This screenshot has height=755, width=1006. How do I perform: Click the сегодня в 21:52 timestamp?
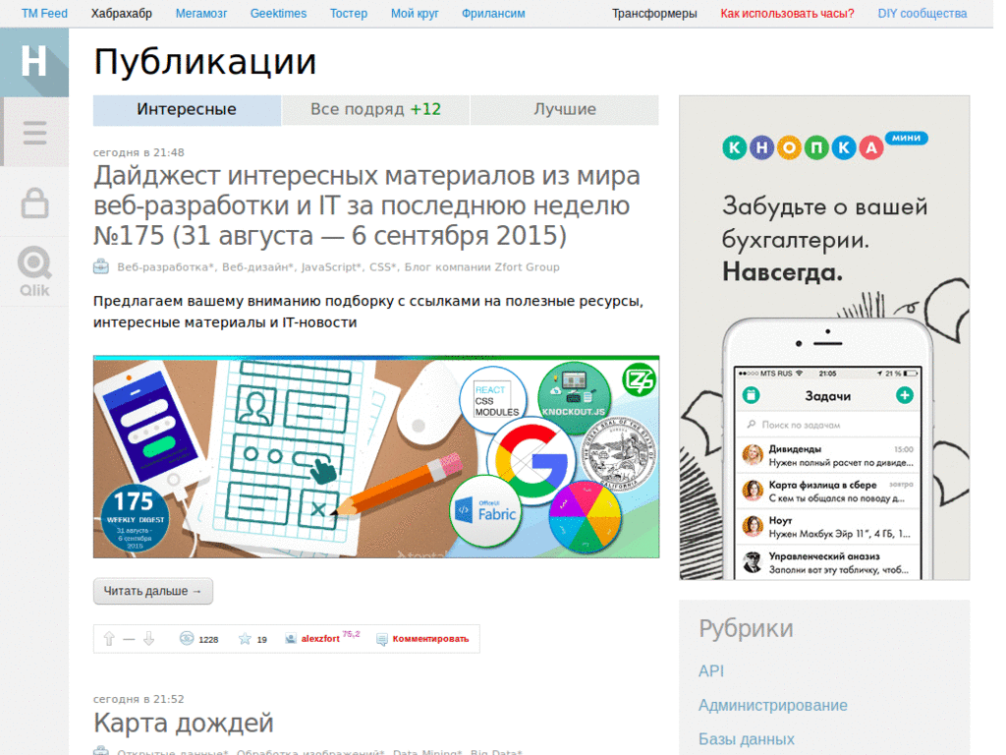[139, 699]
